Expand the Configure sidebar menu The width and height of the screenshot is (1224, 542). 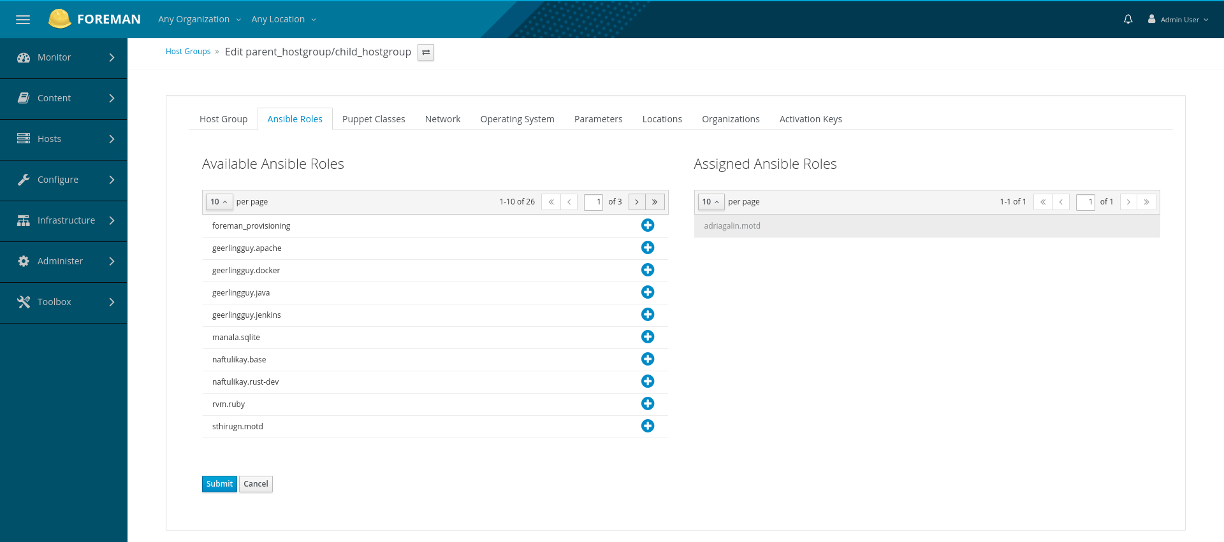(64, 180)
